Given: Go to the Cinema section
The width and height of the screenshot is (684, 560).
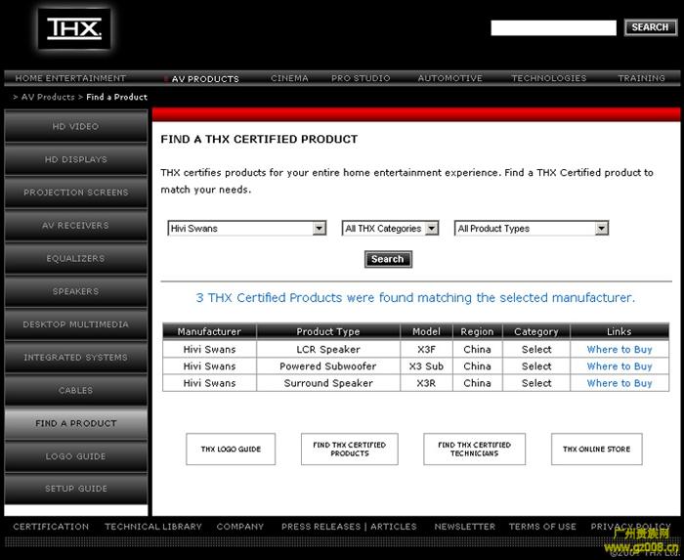Looking at the screenshot, I should point(289,78).
